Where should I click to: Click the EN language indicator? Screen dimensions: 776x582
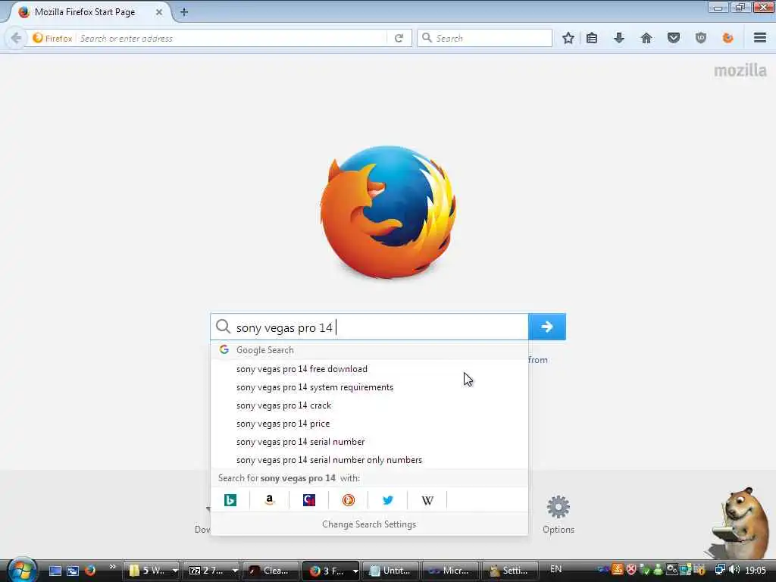pyautogui.click(x=555, y=569)
